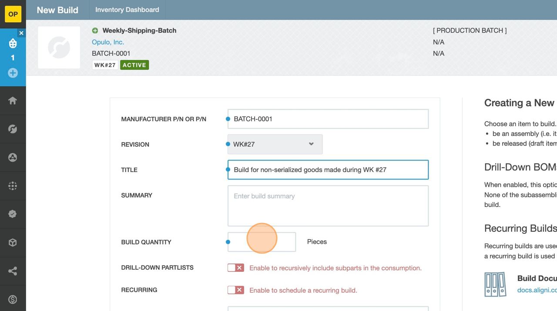Viewport: 557px width, 311px height.
Task: Click the share nodes sidebar icon
Action: coord(13,271)
